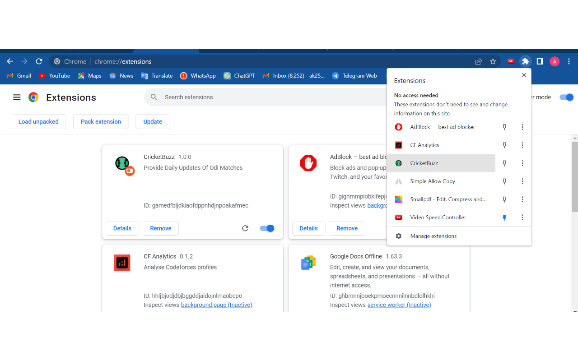
Task: Click the Load unpacked button
Action: (x=38, y=121)
